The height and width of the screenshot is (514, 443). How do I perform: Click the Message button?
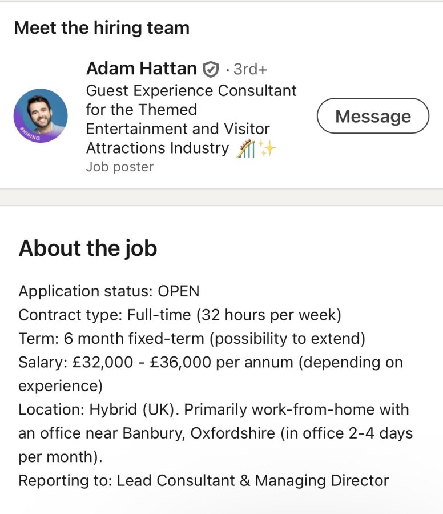click(373, 116)
